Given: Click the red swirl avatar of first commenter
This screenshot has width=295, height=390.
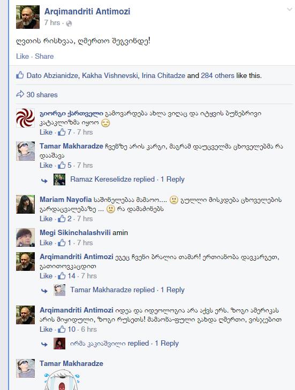Looking at the screenshot, I should pos(25,118).
